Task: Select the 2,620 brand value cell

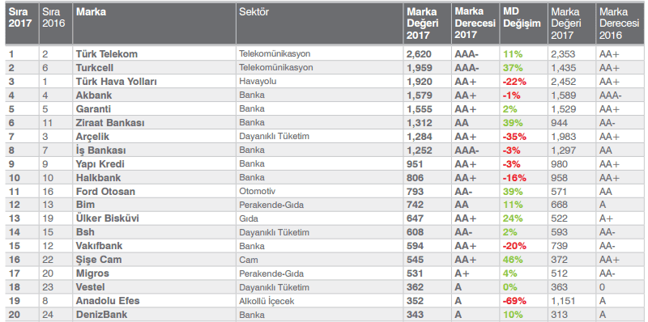Action: pyautogui.click(x=419, y=53)
